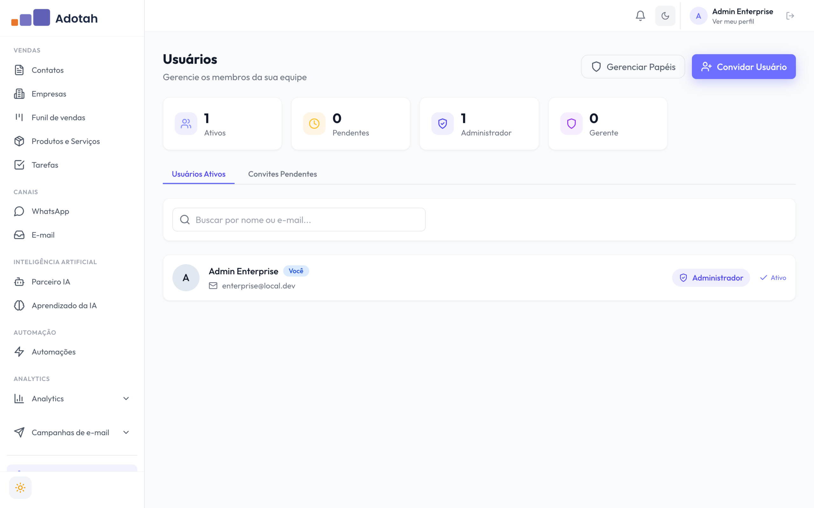Open the Ver meu perfil link
Viewport: 814px width, 508px height.
tap(733, 22)
